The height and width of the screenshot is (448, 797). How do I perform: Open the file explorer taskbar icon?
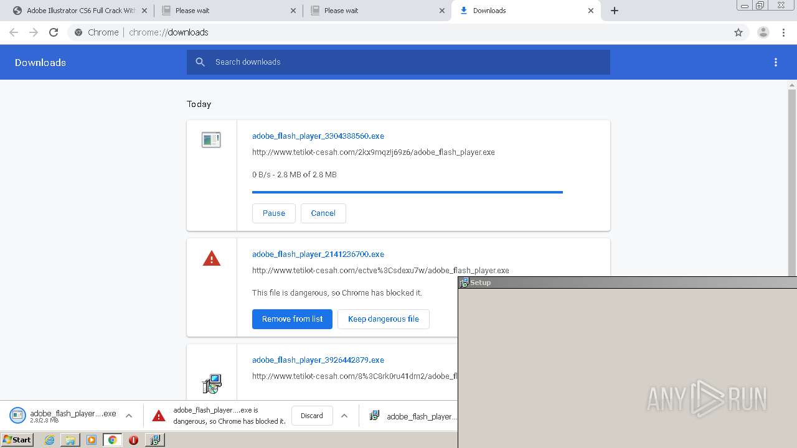[70, 440]
